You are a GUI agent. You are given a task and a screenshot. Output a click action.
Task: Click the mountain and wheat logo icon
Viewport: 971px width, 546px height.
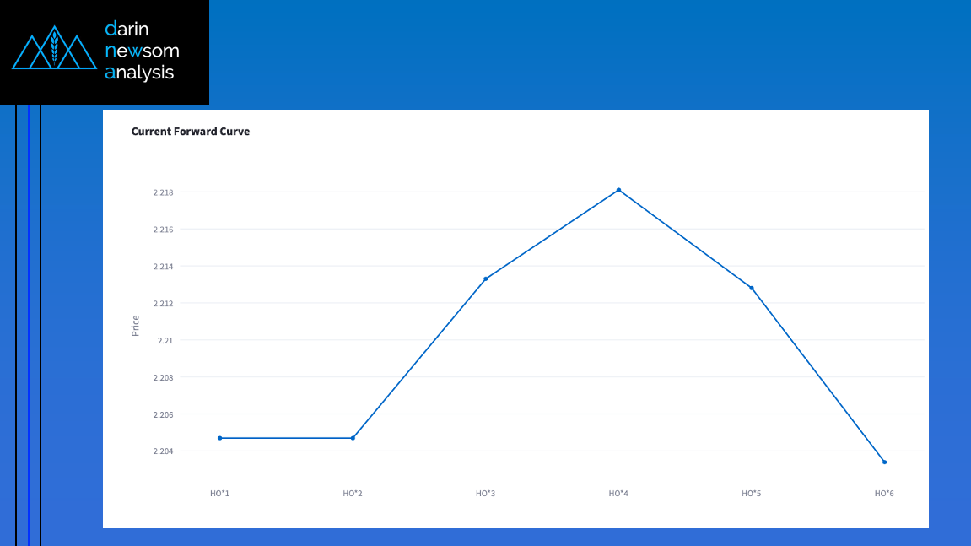pyautogui.click(x=55, y=50)
